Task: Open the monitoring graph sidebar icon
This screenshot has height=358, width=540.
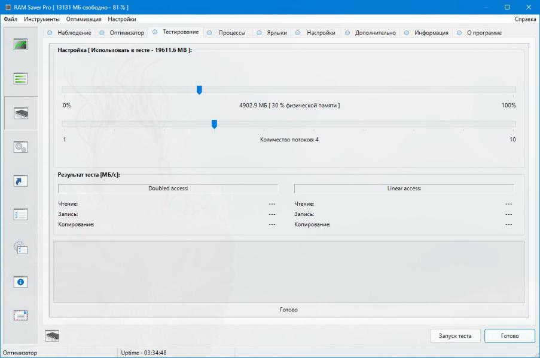Action: pyautogui.click(x=21, y=45)
